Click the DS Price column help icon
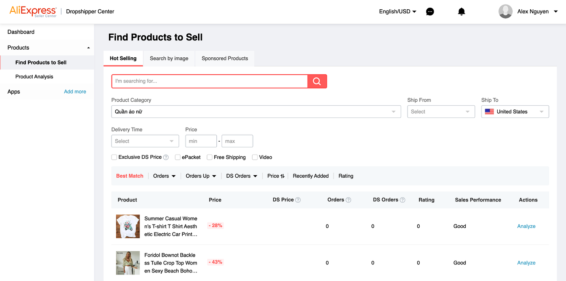 [298, 200]
